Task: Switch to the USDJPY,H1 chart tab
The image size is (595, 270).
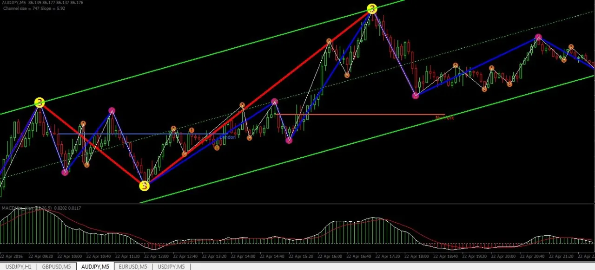Action: [x=18, y=266]
